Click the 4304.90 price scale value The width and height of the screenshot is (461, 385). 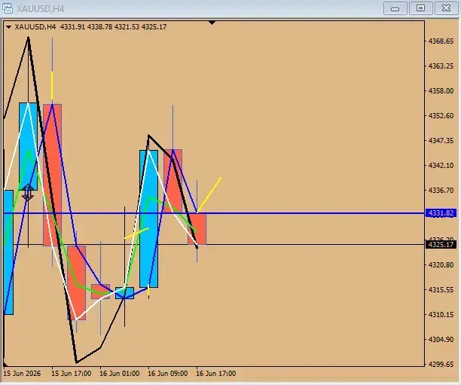coord(441,339)
